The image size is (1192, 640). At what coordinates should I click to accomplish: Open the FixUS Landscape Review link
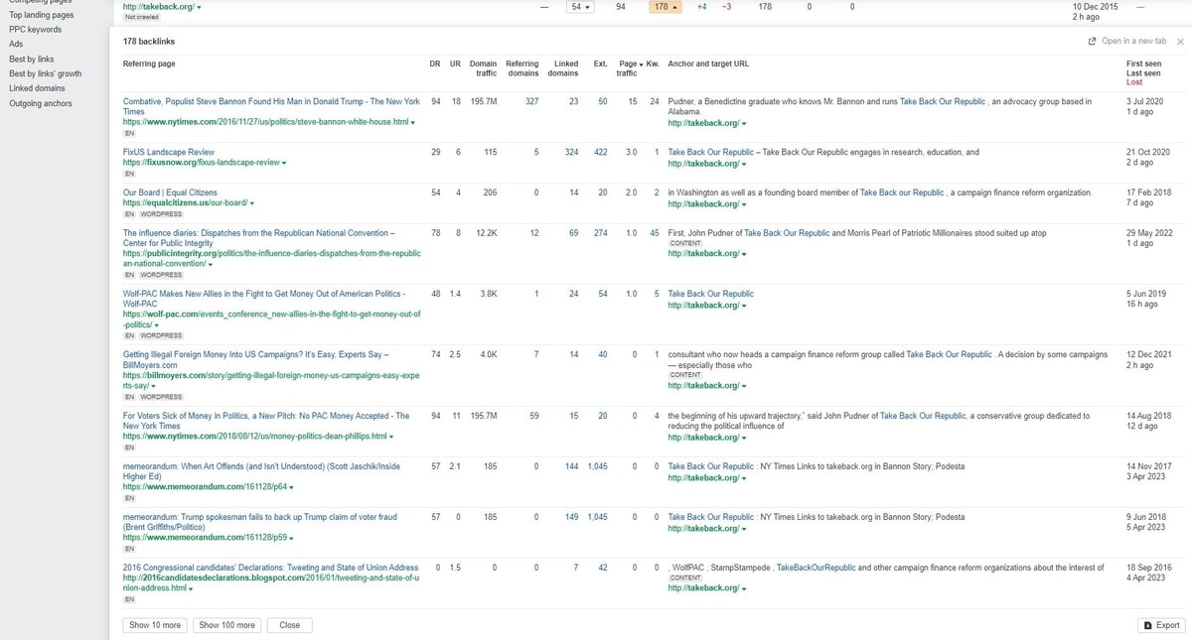(169, 152)
